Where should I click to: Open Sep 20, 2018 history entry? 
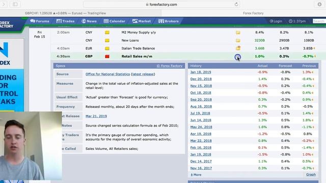201,100
